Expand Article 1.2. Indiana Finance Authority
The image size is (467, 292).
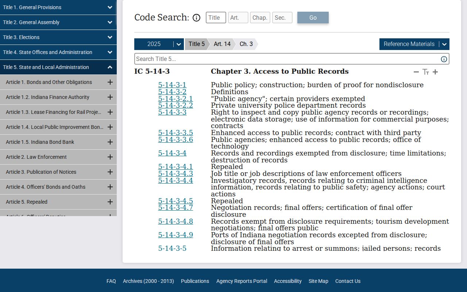pos(110,97)
